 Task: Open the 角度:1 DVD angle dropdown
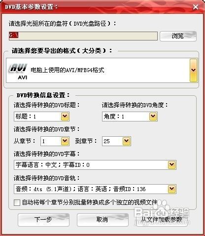(x=153, y=117)
